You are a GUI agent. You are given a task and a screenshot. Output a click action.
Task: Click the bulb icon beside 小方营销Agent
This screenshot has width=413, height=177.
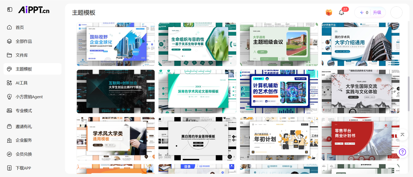[x=9, y=97]
